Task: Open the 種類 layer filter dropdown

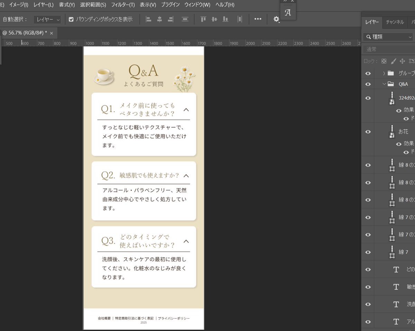Action: 388,37
